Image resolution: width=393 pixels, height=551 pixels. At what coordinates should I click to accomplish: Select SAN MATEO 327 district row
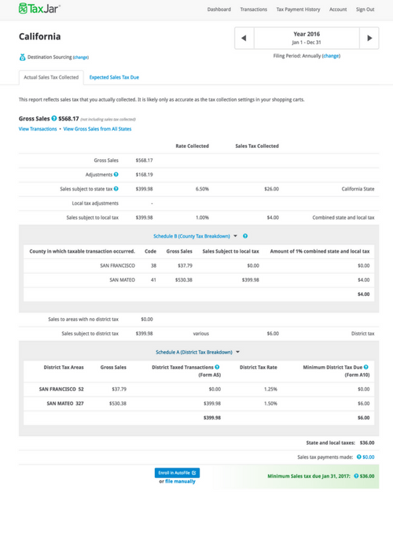[x=199, y=403]
